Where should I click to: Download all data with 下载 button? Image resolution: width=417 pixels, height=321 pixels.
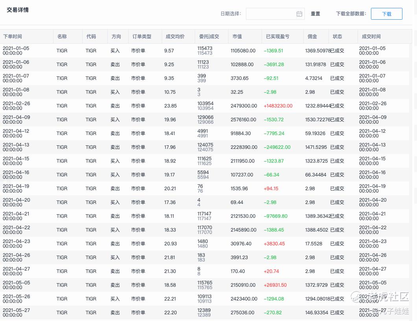click(x=386, y=14)
